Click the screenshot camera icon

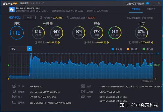click(147, 3)
